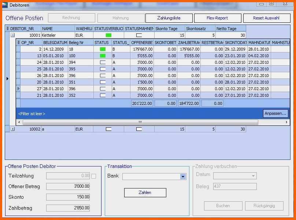Expand debitor 10002 row
The height and width of the screenshot is (220, 296).
pos(13,129)
